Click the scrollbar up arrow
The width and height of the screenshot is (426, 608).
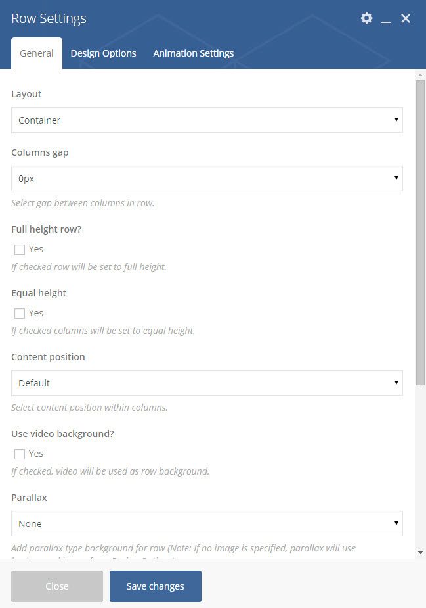420,75
